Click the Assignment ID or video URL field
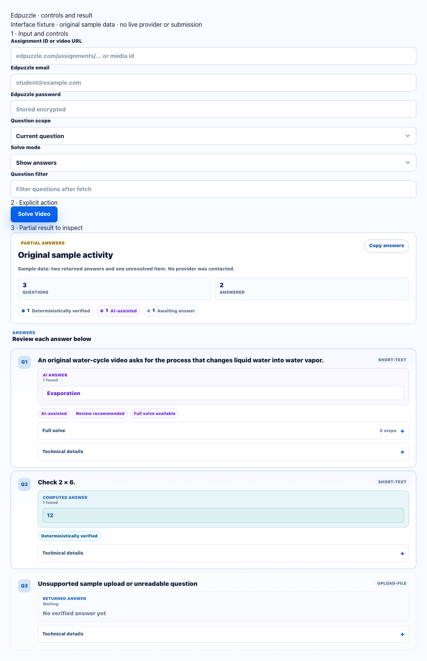The height and width of the screenshot is (661, 427). (x=213, y=56)
